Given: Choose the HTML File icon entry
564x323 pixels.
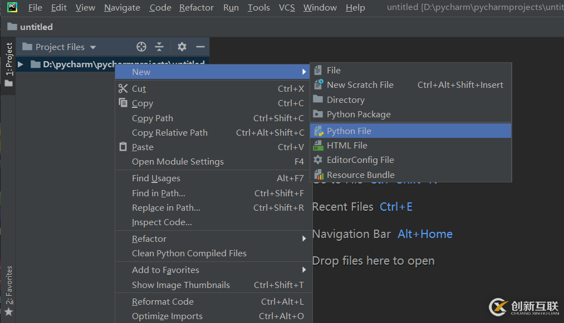Looking at the screenshot, I should point(318,146).
